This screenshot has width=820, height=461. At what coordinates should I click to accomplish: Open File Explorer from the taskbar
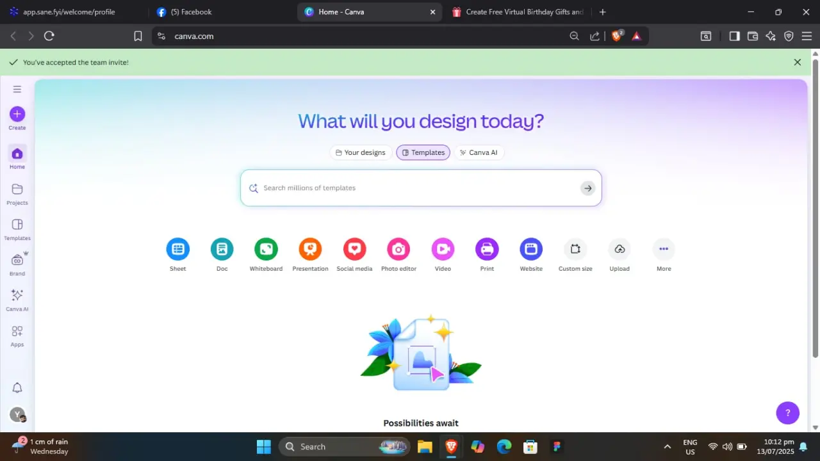pos(425,446)
